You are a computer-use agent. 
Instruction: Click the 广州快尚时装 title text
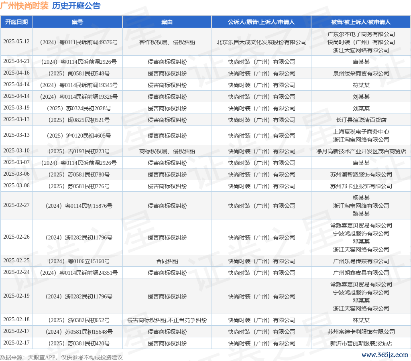click(x=24, y=6)
